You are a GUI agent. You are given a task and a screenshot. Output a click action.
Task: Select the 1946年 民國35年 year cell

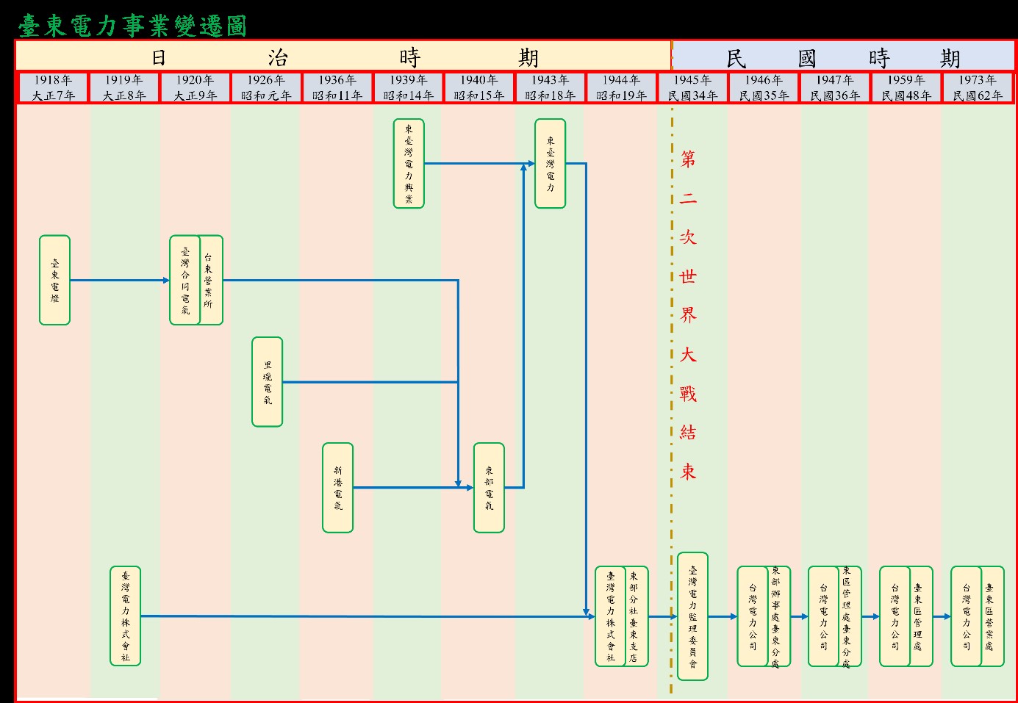click(764, 87)
